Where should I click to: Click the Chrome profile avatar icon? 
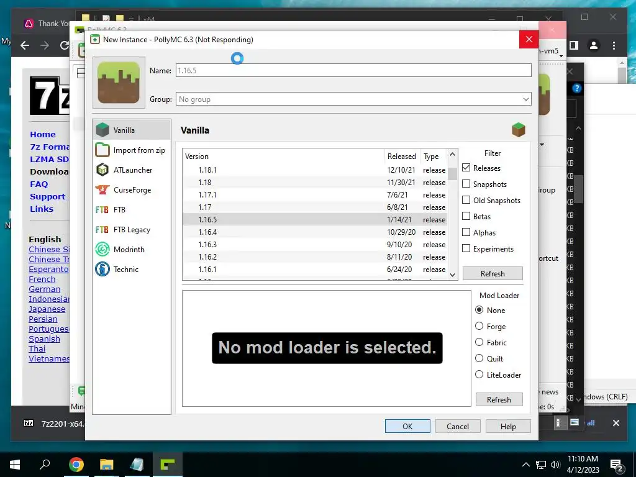pyautogui.click(x=594, y=45)
